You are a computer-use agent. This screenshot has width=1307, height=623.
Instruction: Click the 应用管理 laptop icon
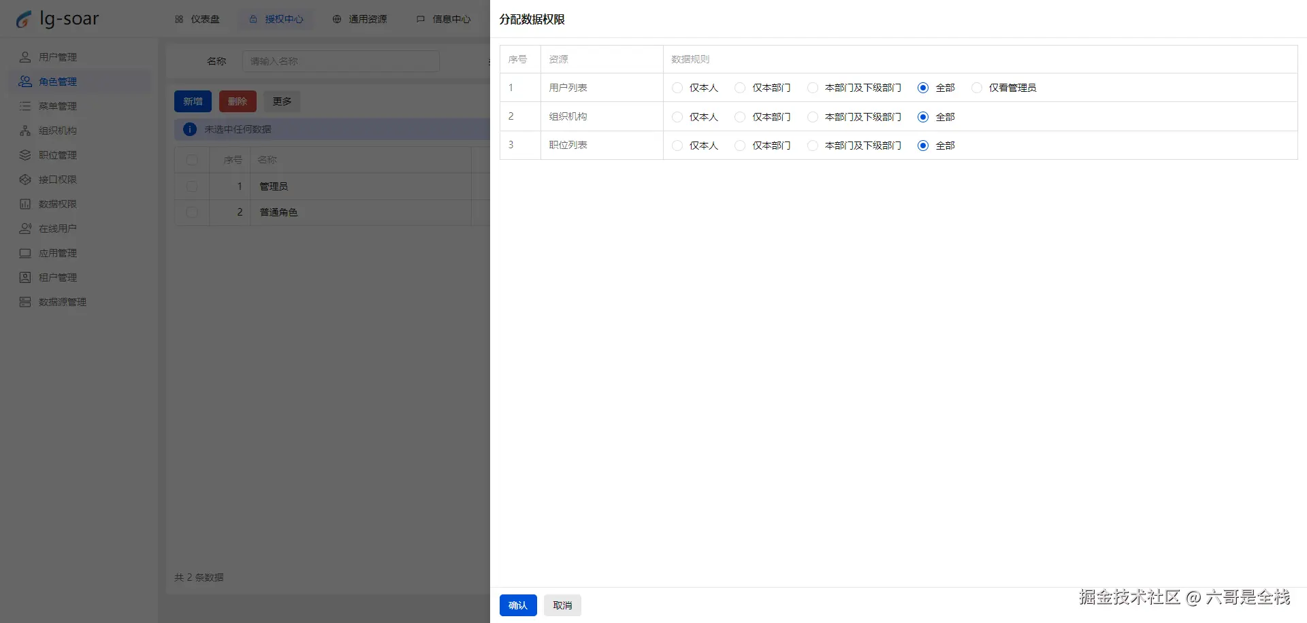click(25, 253)
